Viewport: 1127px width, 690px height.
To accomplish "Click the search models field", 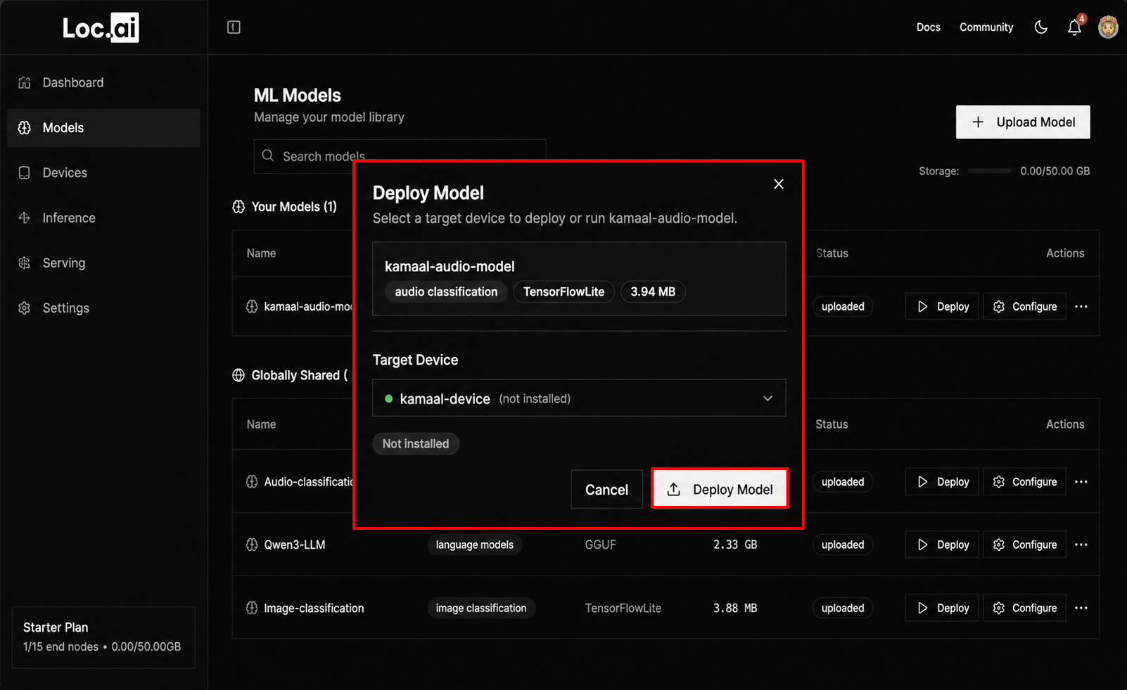I will pyautogui.click(x=400, y=156).
